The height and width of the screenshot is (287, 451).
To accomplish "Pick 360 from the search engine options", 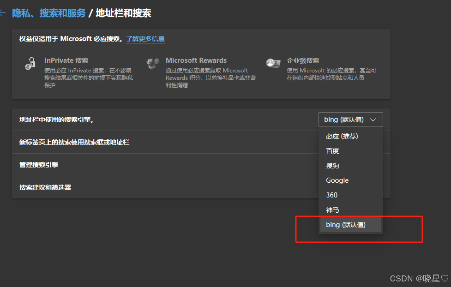I will pyautogui.click(x=351, y=195).
